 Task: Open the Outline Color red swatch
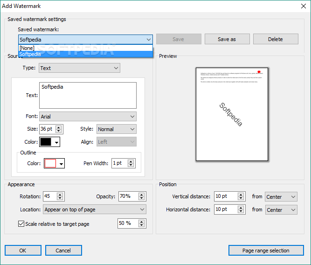(x=54, y=163)
